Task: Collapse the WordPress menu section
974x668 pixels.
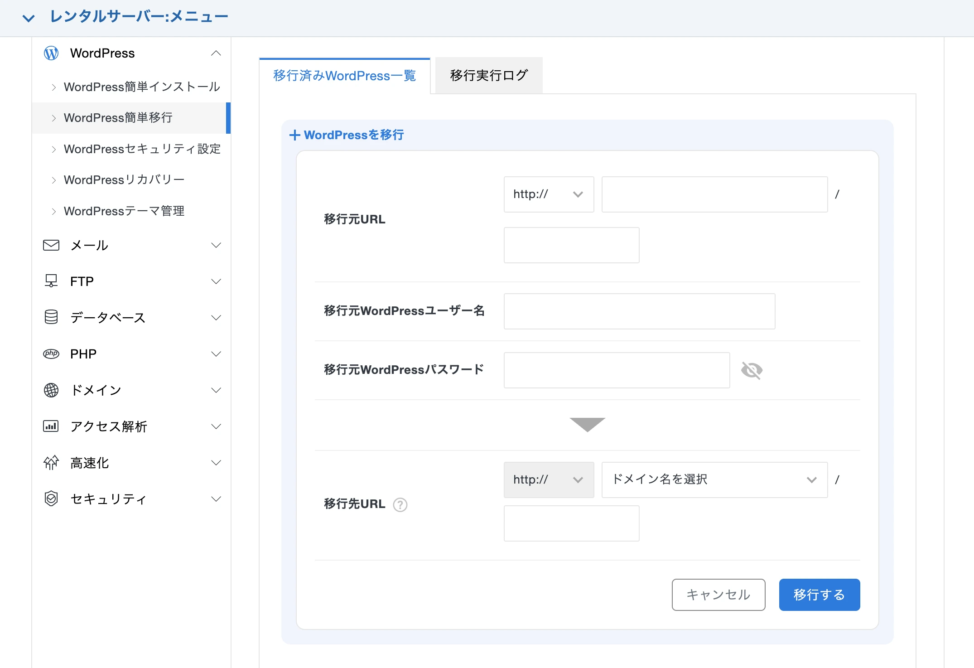Action: [x=216, y=53]
